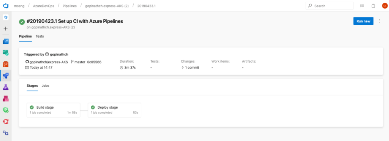Open the Artifacts sidebar icon
Viewport: 389px width, 141px height.
pos(6,99)
